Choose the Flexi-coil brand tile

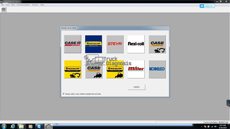(136, 44)
